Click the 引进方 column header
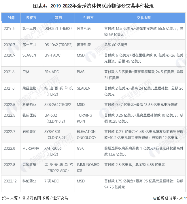Screen dimensions: 187x204 (x=88, y=18)
